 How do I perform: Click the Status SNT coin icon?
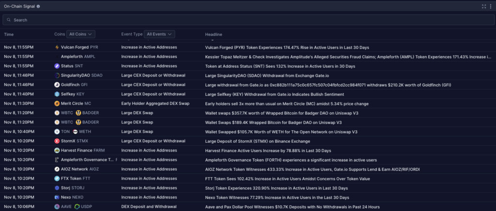pyautogui.click(x=57, y=66)
